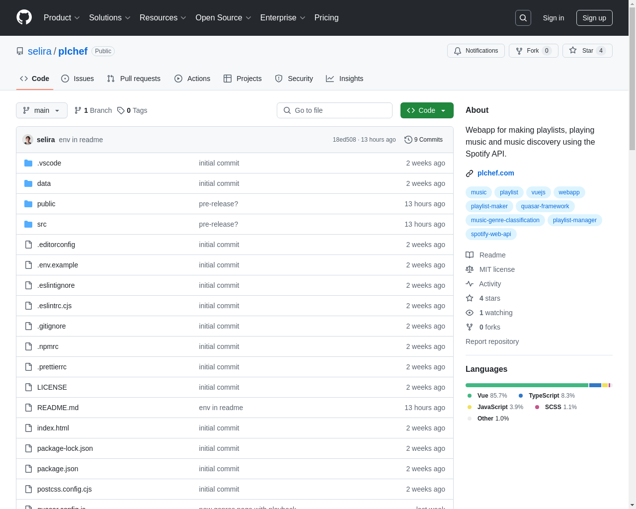View 0 forks list
The image size is (636, 509).
483,327
